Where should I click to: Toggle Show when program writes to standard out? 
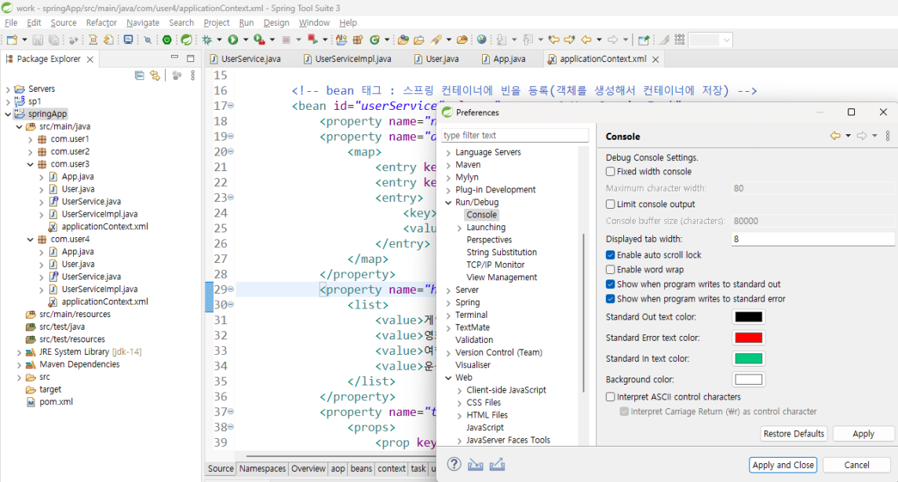(611, 284)
